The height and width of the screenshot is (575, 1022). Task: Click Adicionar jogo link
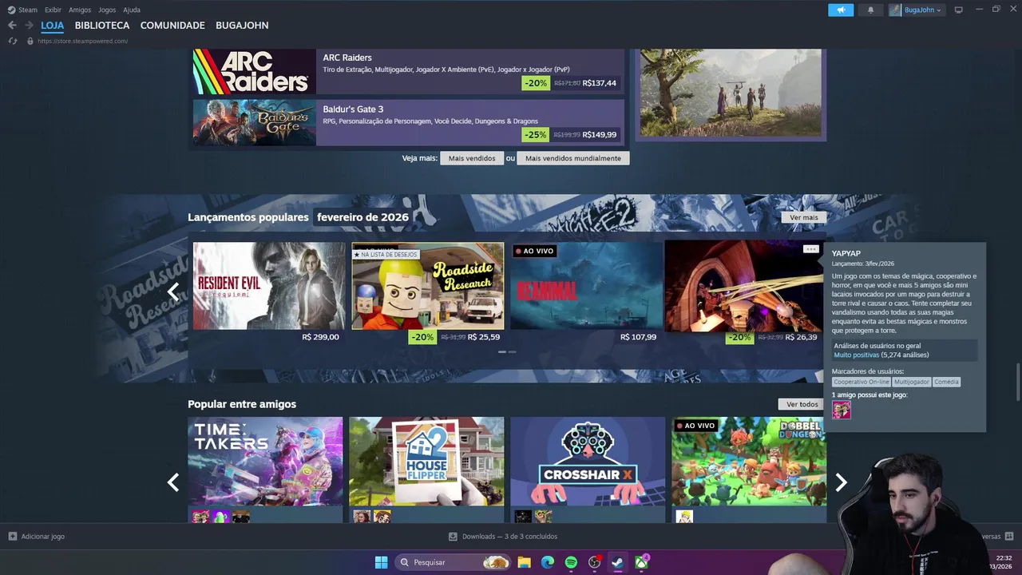[x=42, y=536]
